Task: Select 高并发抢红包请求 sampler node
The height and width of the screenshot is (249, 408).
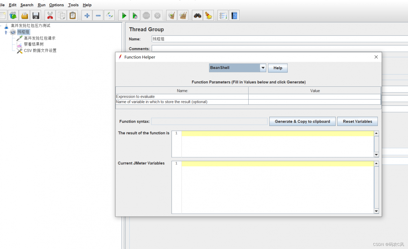Action: pos(40,38)
